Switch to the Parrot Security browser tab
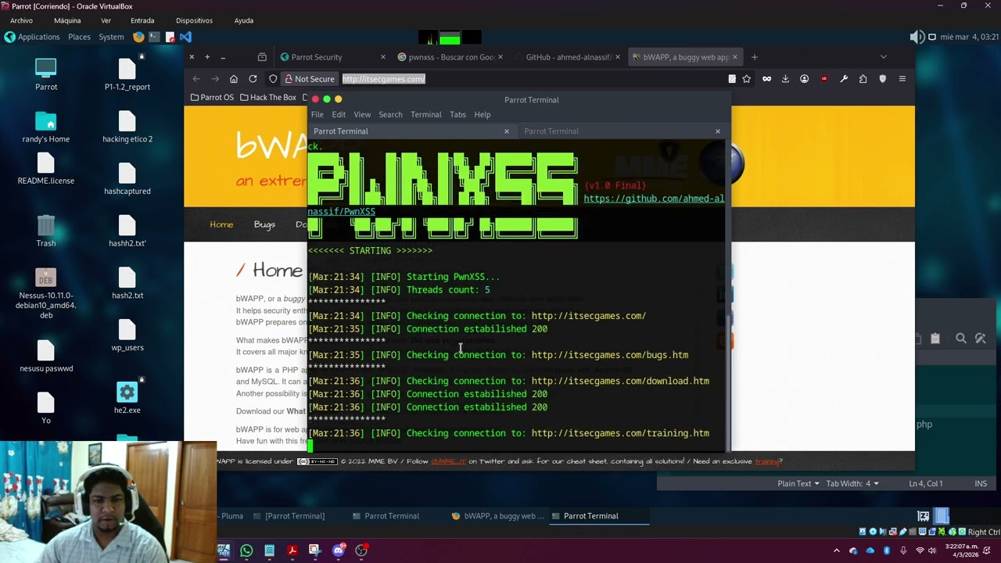 click(x=332, y=57)
